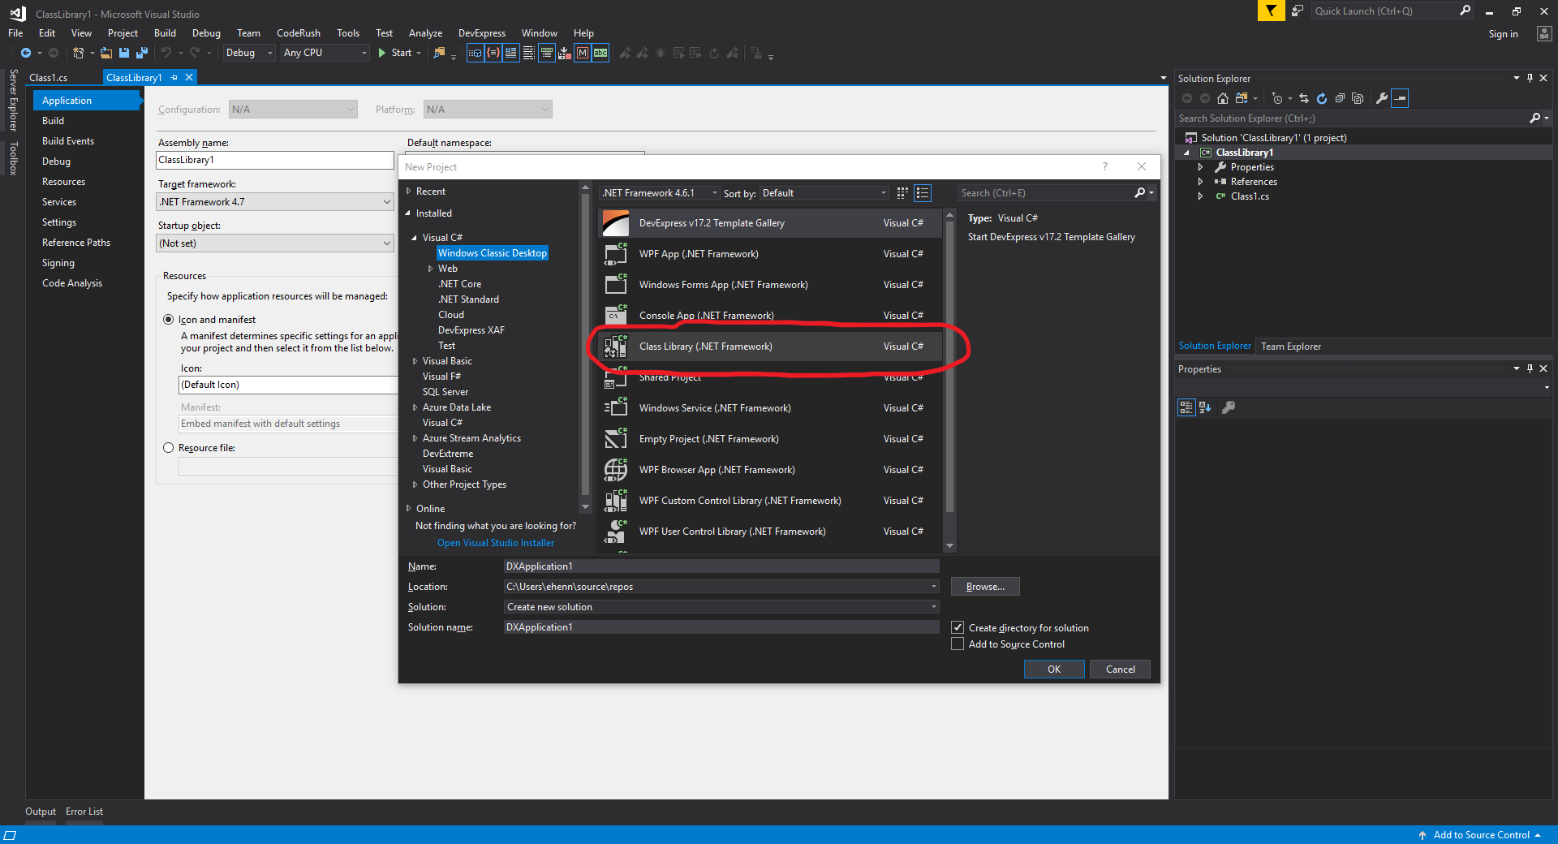The height and width of the screenshot is (844, 1558).
Task: Select the Icon and manifest radio button
Action: 169,320
